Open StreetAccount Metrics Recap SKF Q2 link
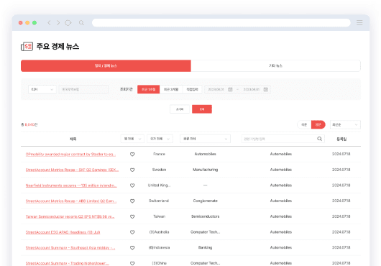 pyautogui.click(x=72, y=170)
